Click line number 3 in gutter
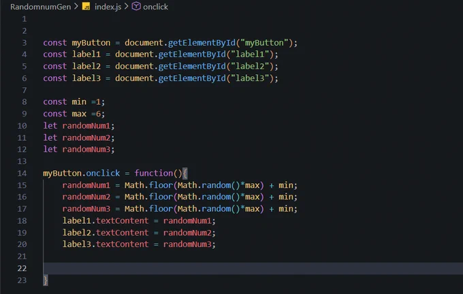The width and height of the screenshot is (463, 294). [25, 43]
